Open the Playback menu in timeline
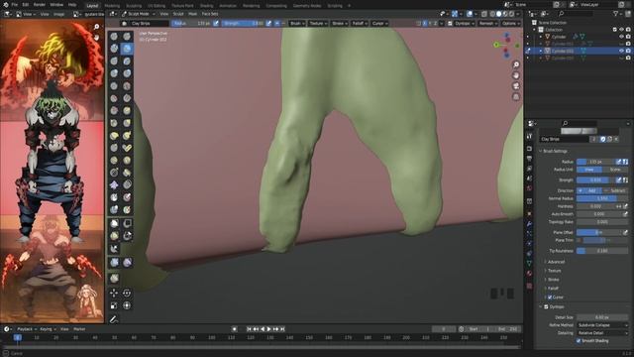The height and width of the screenshot is (357, 634). [x=27, y=329]
